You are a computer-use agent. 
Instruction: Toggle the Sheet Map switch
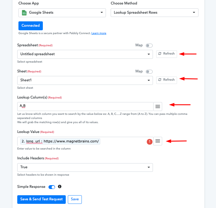coord(149,72)
